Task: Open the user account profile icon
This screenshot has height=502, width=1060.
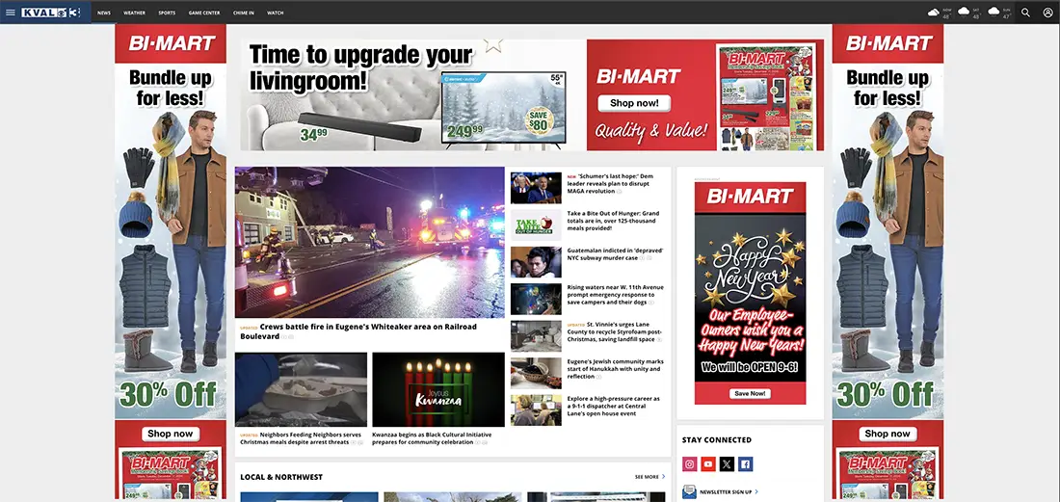Action: click(x=1047, y=13)
